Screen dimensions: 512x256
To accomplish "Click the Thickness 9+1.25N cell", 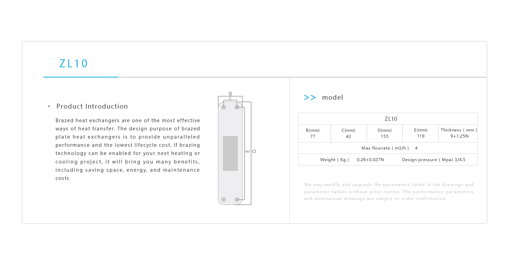I will point(459,133).
